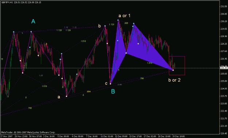
Task: Click the 228.25 price axis label
Action: (224, 44)
